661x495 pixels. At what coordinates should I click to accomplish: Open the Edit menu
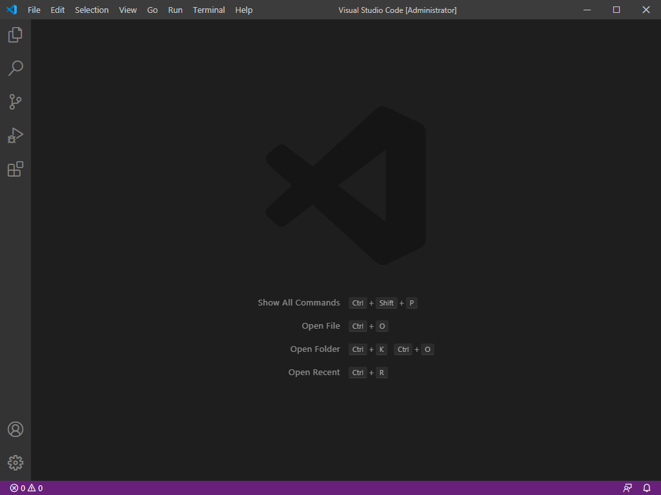click(x=57, y=10)
